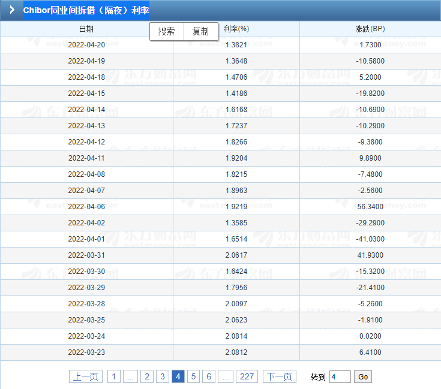
Task: Click the first ellipsis after page 1
Action: coord(130,376)
